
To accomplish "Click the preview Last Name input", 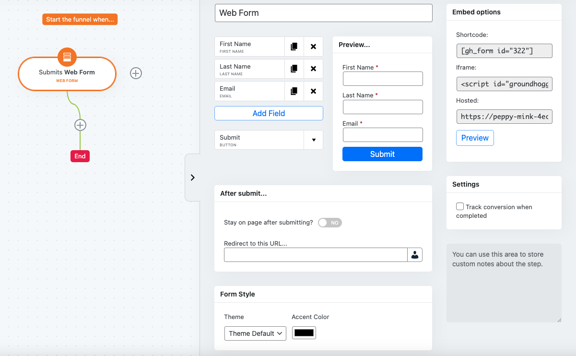I will (383, 107).
